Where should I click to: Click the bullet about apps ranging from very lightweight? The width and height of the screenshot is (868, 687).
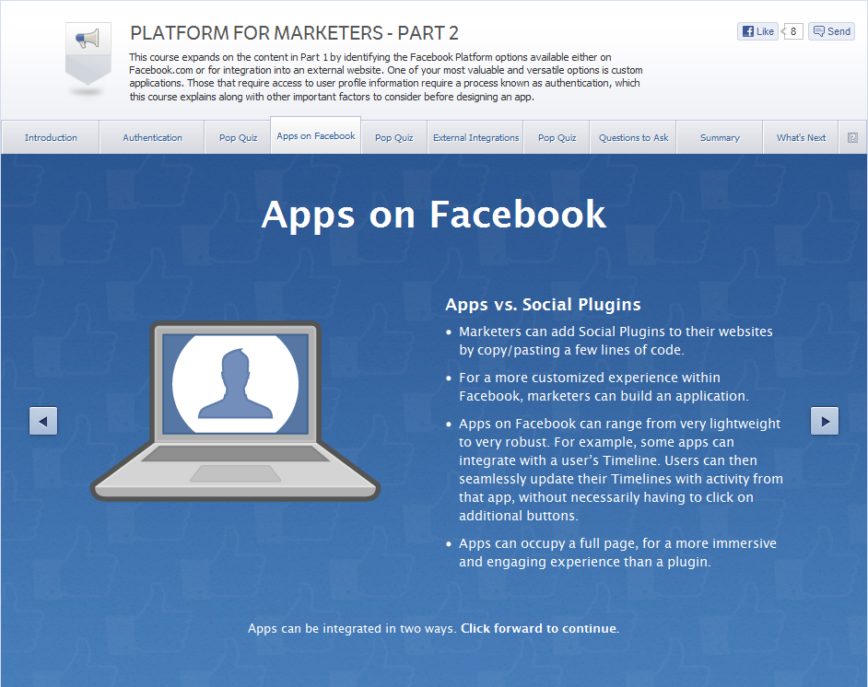click(x=621, y=470)
